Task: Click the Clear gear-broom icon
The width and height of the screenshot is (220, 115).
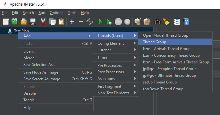Action: pyautogui.click(x=138, y=22)
